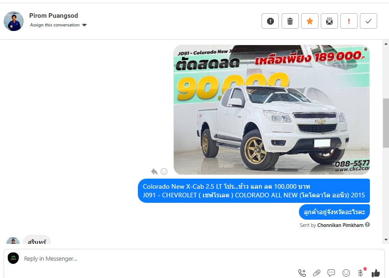Click Chonnikan Pimkham sender name
Image resolution: width=389 pixels, height=278 pixels.
[x=340, y=225]
